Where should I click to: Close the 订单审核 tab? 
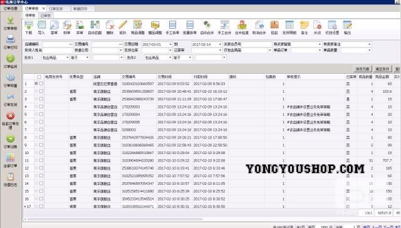pos(43,8)
